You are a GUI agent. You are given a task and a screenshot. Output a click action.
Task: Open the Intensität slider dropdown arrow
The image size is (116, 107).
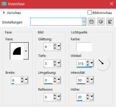click(x=92, y=80)
